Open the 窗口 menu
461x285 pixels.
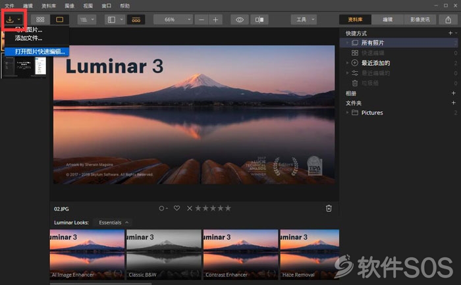[x=107, y=5]
